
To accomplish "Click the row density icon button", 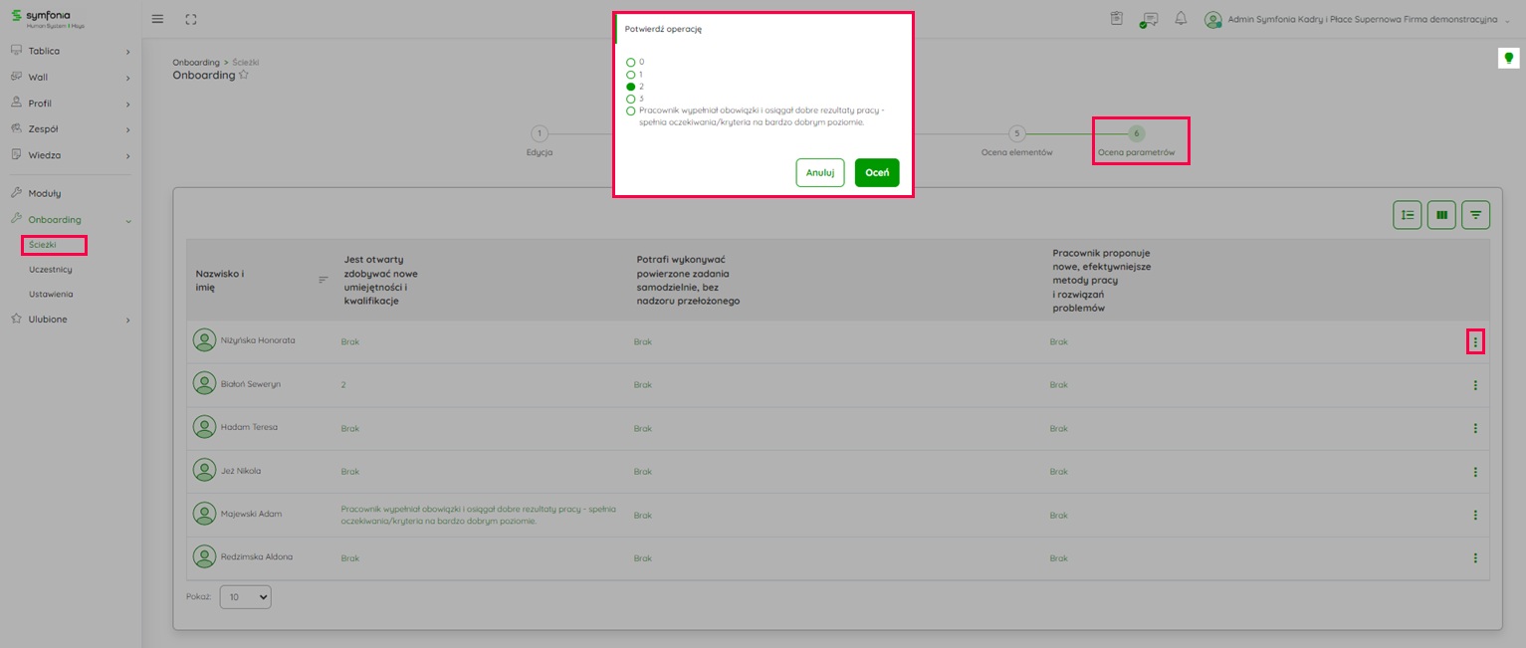I will [1407, 214].
